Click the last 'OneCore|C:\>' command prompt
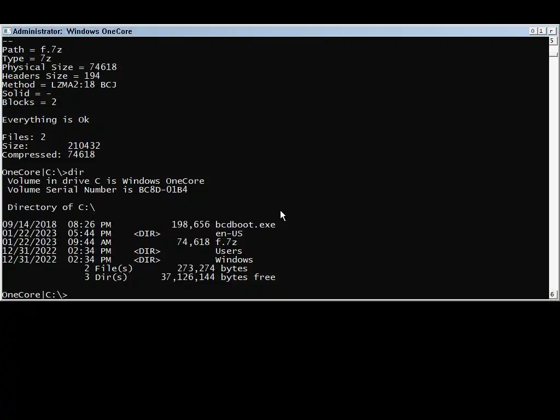Image resolution: width=560 pixels, height=420 pixels. click(34, 295)
